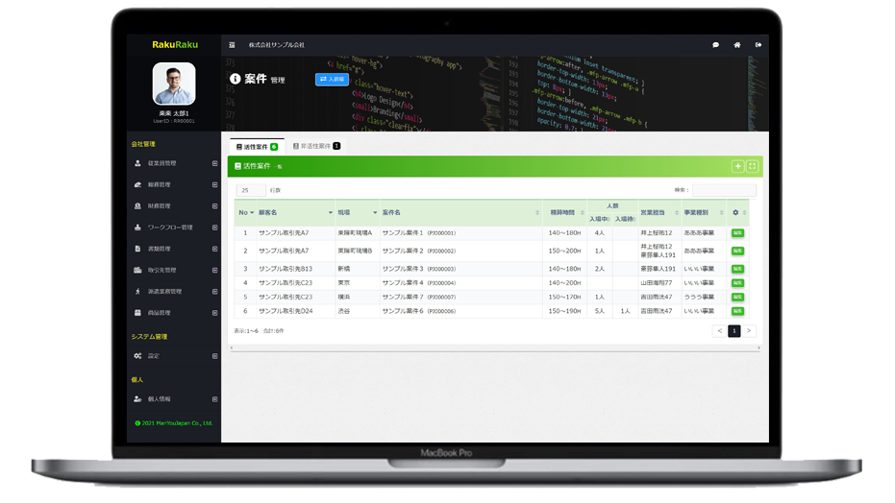Click the fullscreen expand icon on the green panel
Image resolution: width=895 pixels, height=503 pixels.
753,166
